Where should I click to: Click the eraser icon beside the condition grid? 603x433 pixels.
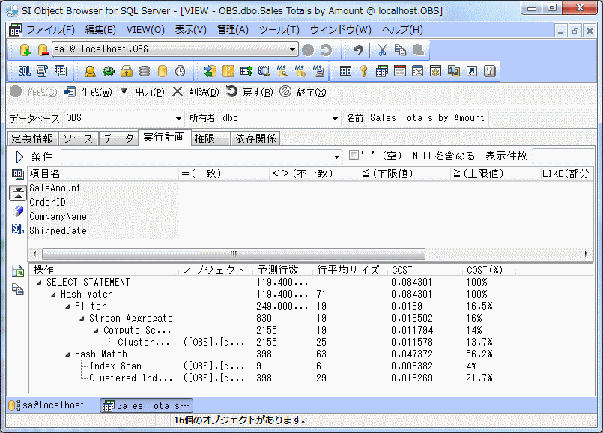pyautogui.click(x=18, y=211)
